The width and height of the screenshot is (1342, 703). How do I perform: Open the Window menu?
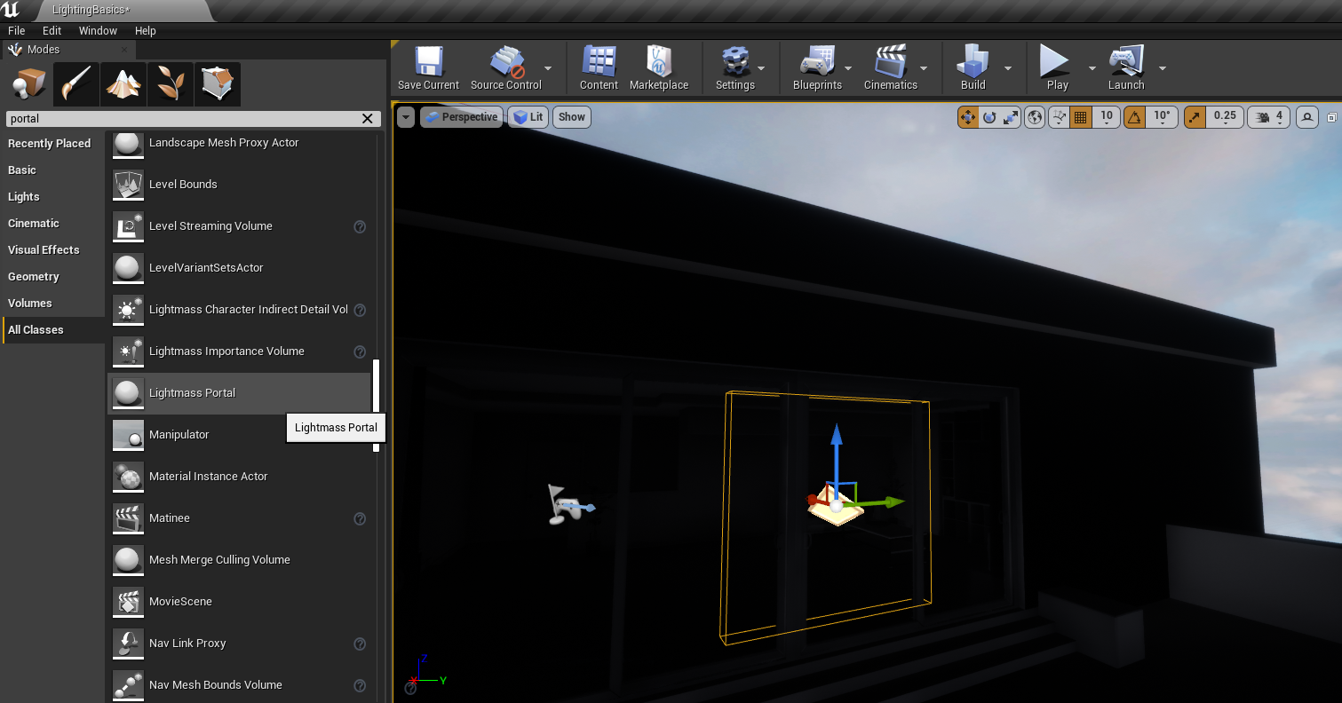98,30
